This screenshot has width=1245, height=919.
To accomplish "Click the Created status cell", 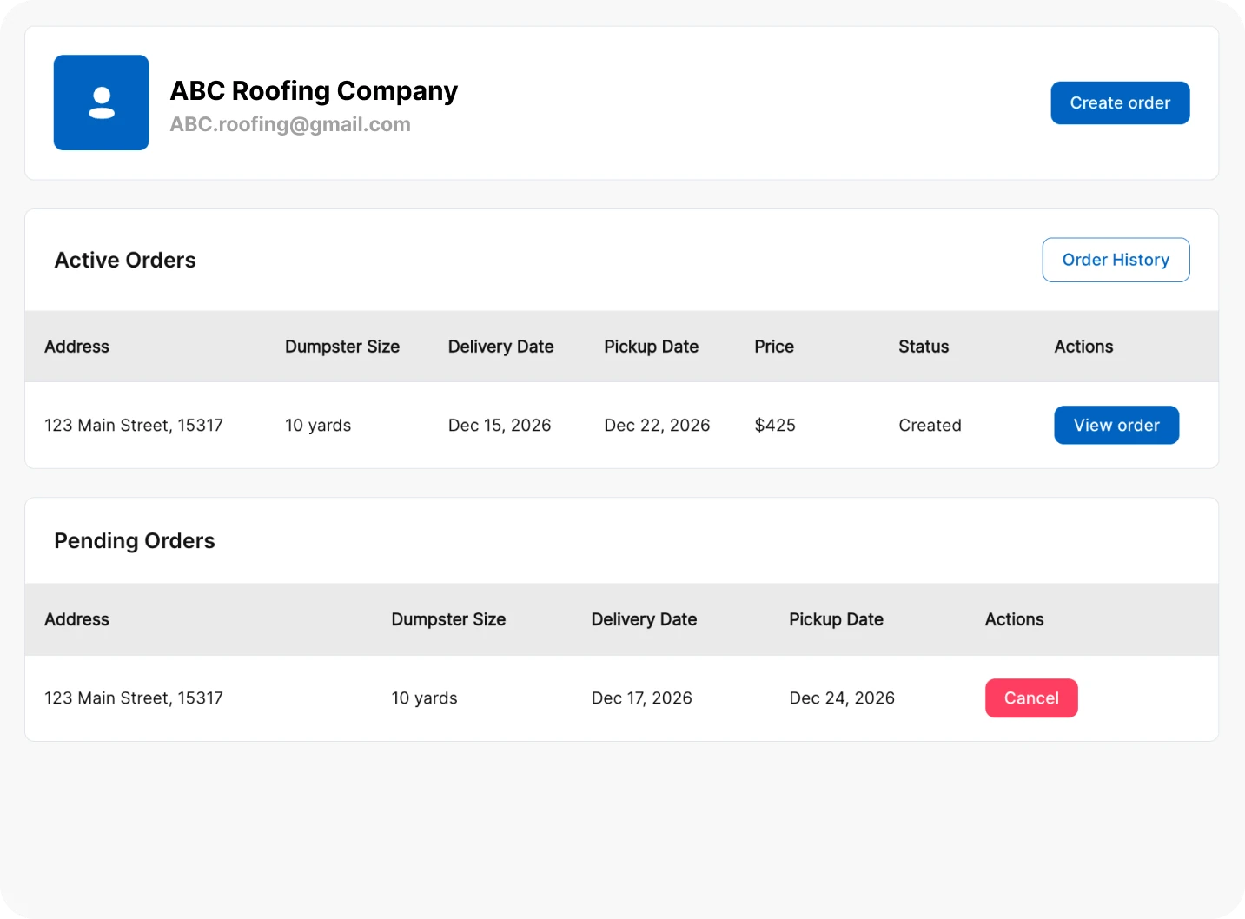I will coord(930,425).
